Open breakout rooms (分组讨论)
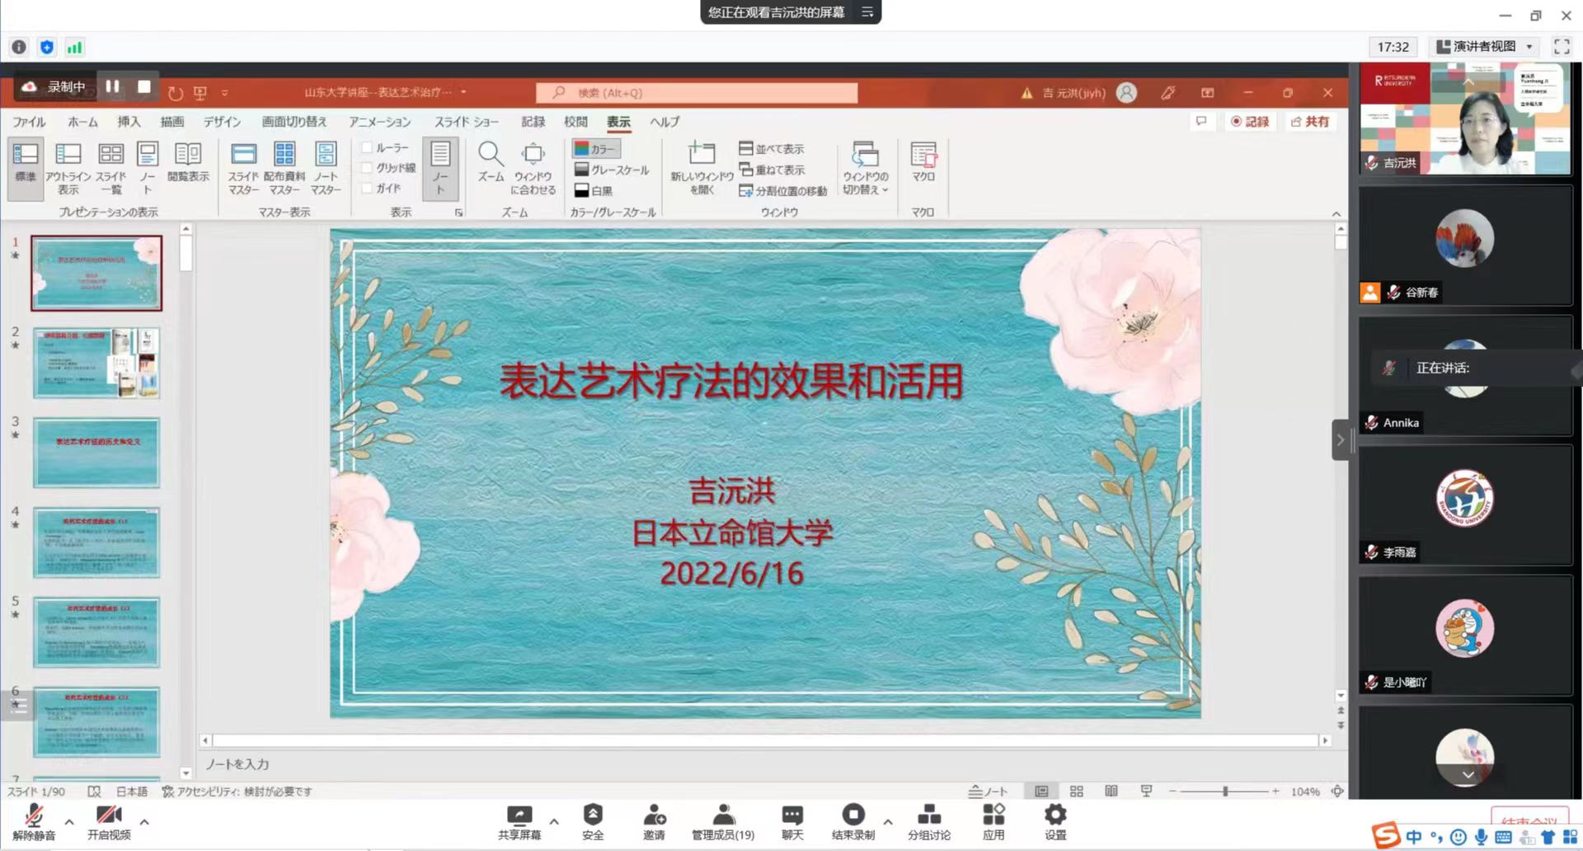The image size is (1583, 851). tap(928, 822)
